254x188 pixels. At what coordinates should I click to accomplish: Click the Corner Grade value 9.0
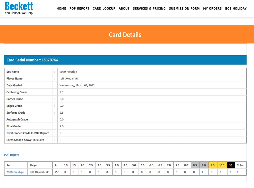coord(62,99)
